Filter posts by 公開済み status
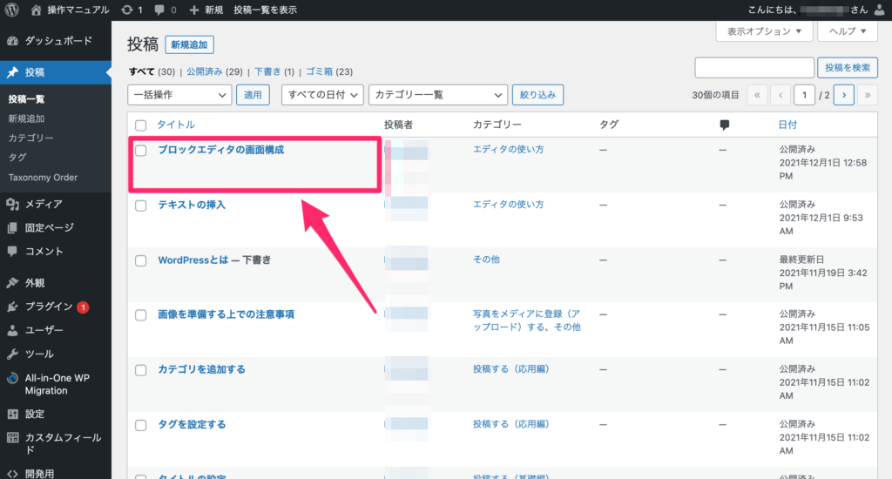 204,71
